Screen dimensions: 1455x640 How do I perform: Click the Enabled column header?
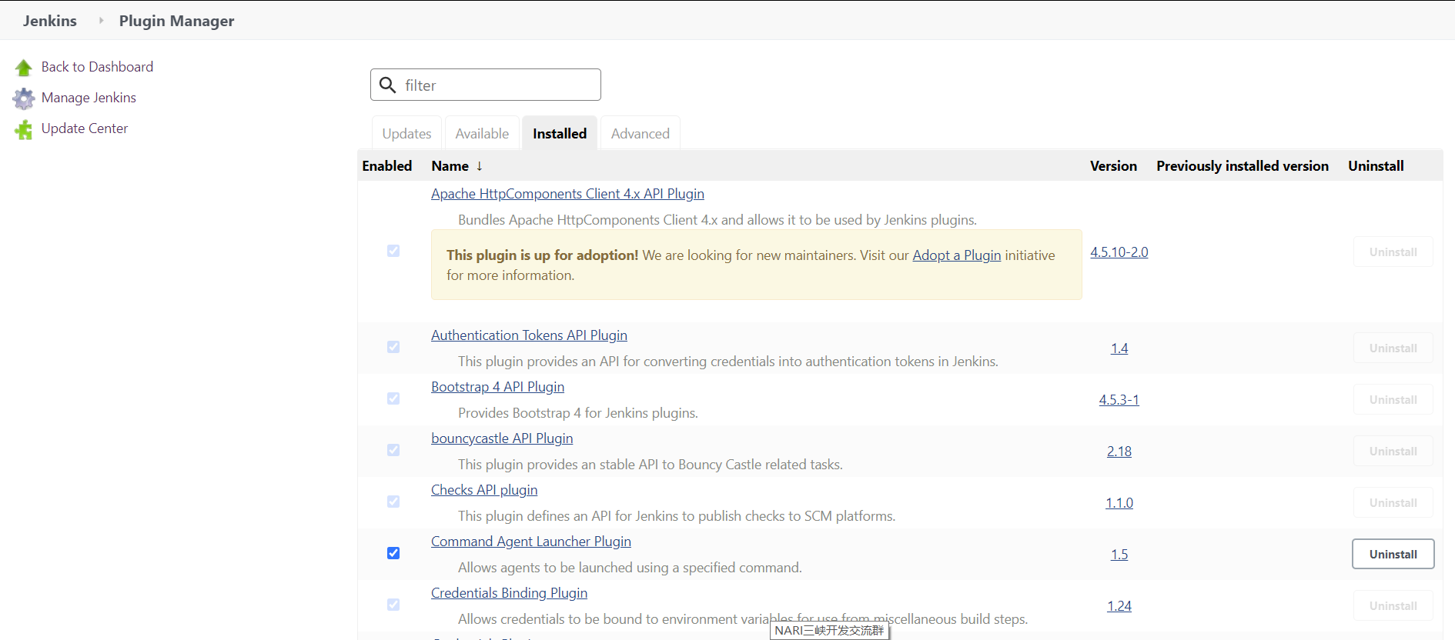[387, 166]
